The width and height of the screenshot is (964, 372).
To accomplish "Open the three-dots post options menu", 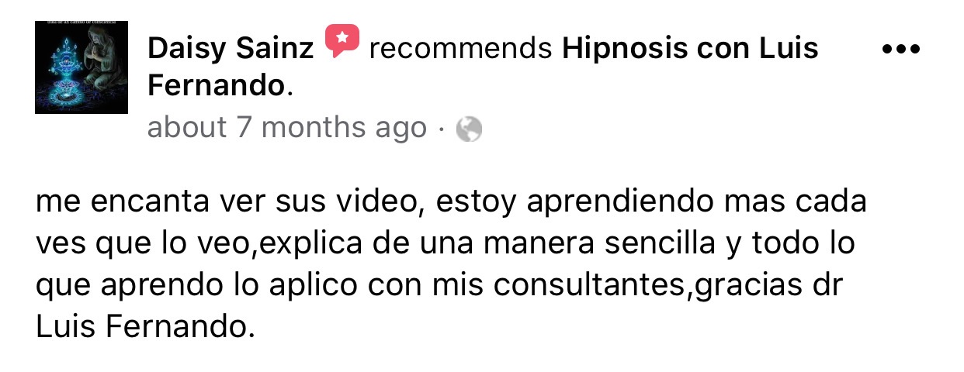I will 901,49.
